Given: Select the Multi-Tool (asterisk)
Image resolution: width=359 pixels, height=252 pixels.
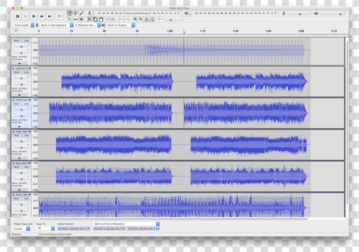Looking at the screenshot, I should [x=81, y=20].
